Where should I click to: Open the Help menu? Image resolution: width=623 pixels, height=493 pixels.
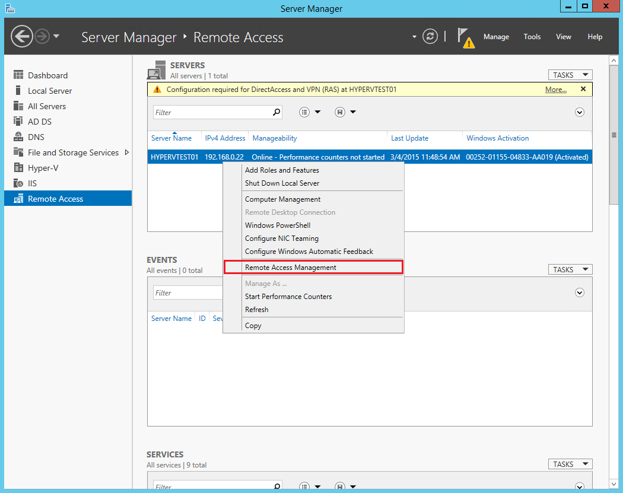[x=595, y=37]
